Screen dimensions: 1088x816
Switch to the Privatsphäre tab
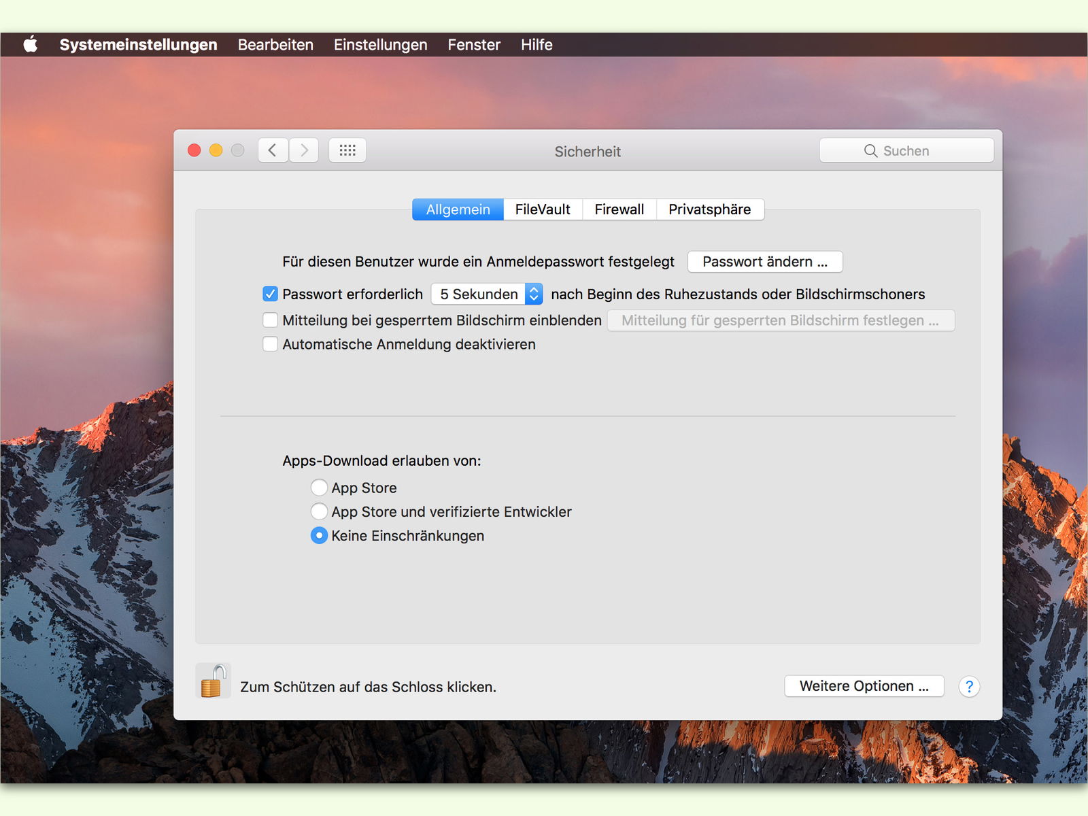point(710,209)
